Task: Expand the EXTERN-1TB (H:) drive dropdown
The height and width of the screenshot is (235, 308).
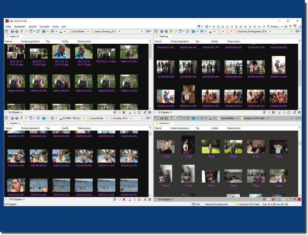Action: click(84, 118)
